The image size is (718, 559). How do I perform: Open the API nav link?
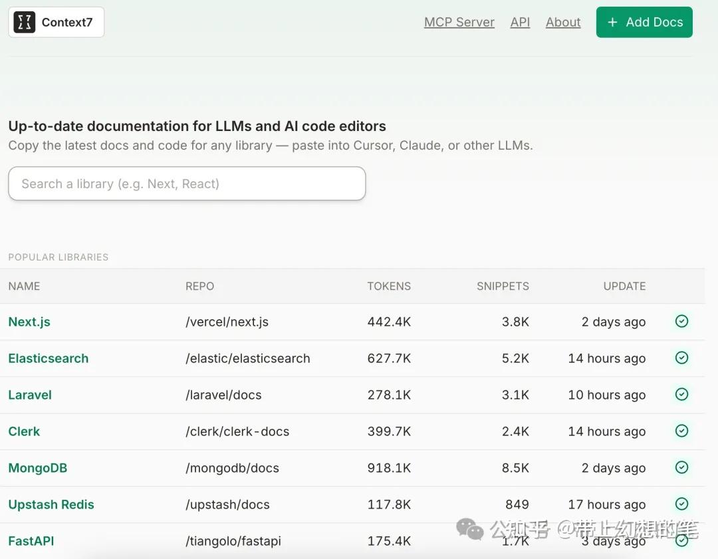point(520,22)
